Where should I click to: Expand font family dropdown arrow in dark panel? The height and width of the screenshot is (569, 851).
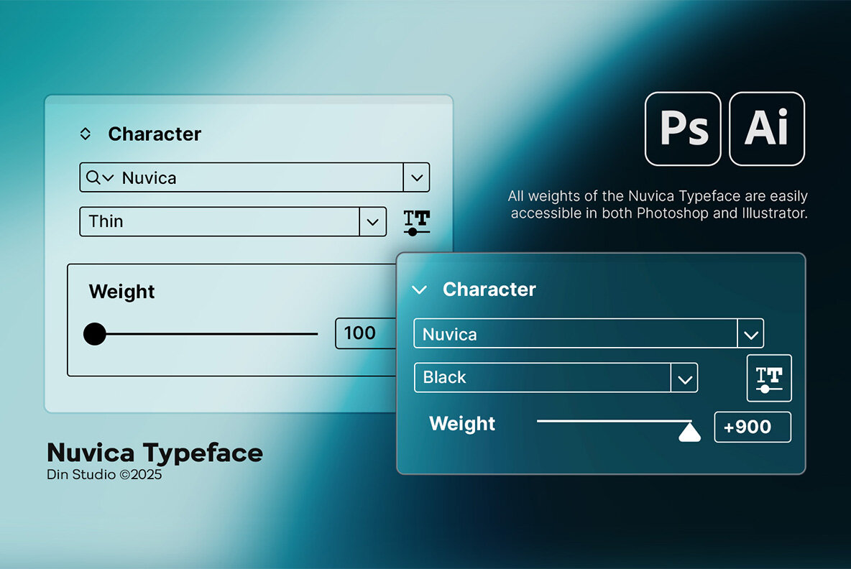750,334
